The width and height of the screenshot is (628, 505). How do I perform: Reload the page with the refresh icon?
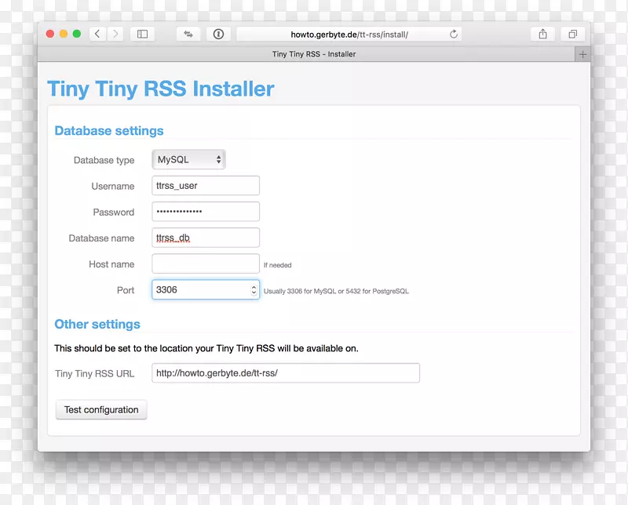[453, 34]
